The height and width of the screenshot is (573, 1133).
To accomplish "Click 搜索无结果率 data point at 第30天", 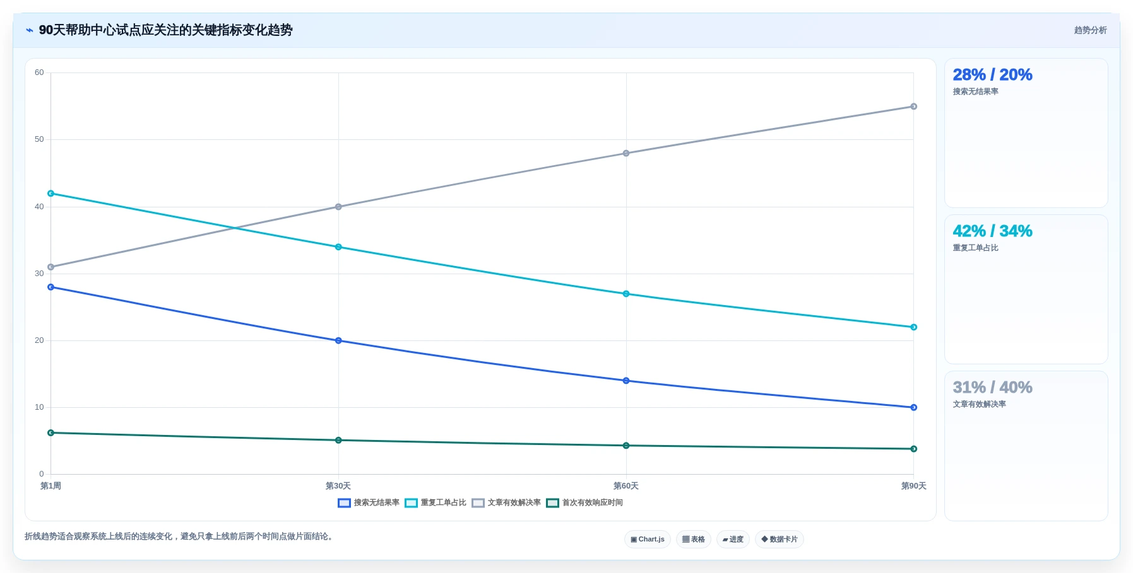I will pyautogui.click(x=338, y=340).
